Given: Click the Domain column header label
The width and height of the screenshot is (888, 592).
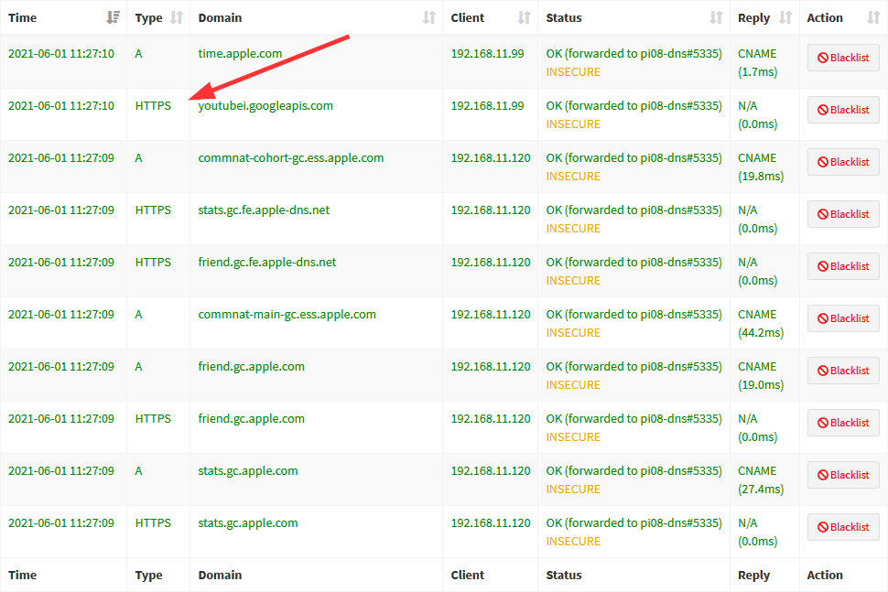Looking at the screenshot, I should [x=221, y=17].
